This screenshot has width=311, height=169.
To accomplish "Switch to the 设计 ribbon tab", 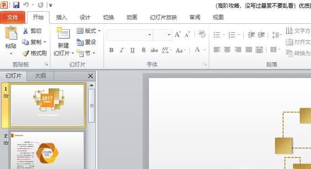I will click(x=85, y=17).
